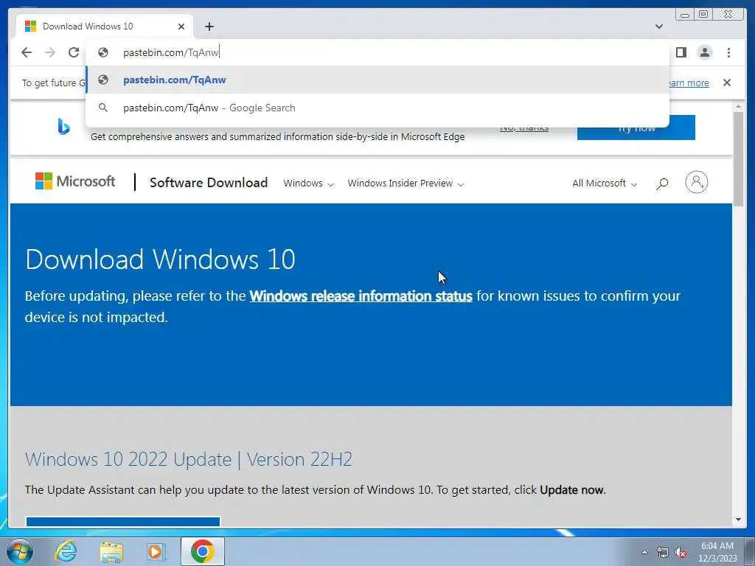Show hidden tray icons arrow
The width and height of the screenshot is (755, 566).
(x=644, y=552)
